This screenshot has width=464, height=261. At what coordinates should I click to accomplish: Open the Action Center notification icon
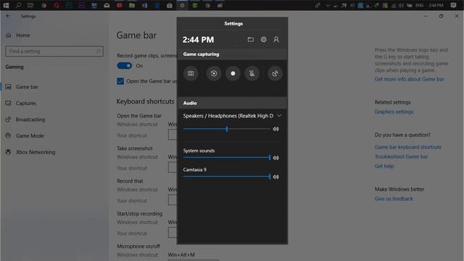point(453,5)
